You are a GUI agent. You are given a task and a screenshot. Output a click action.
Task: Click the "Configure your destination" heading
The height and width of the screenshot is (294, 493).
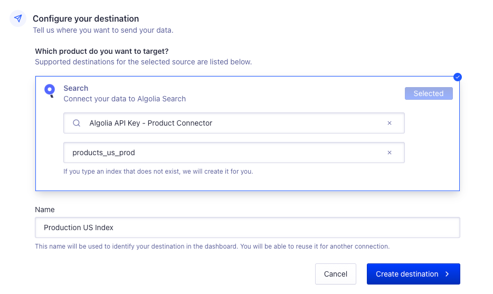tap(86, 19)
